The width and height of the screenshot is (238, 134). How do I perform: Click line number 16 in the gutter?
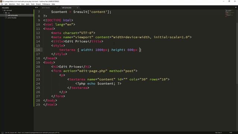tap(38, 50)
